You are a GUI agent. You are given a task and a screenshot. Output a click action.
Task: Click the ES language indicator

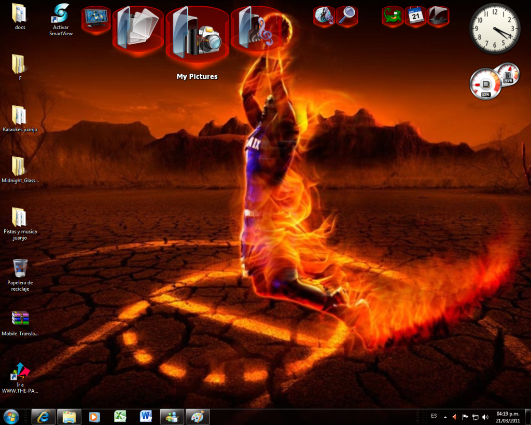click(x=434, y=416)
